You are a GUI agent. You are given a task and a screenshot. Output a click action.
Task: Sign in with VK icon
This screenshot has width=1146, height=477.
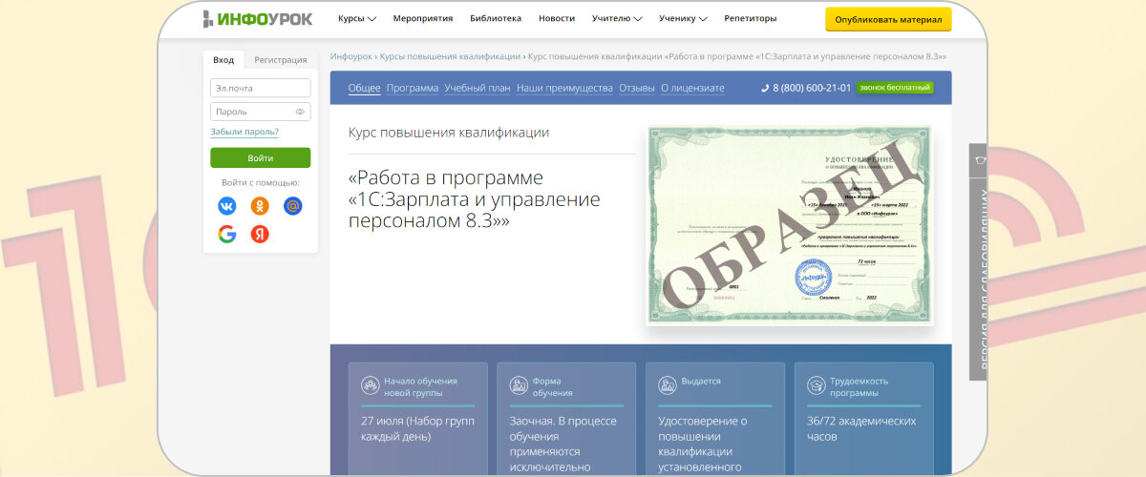coord(226,205)
